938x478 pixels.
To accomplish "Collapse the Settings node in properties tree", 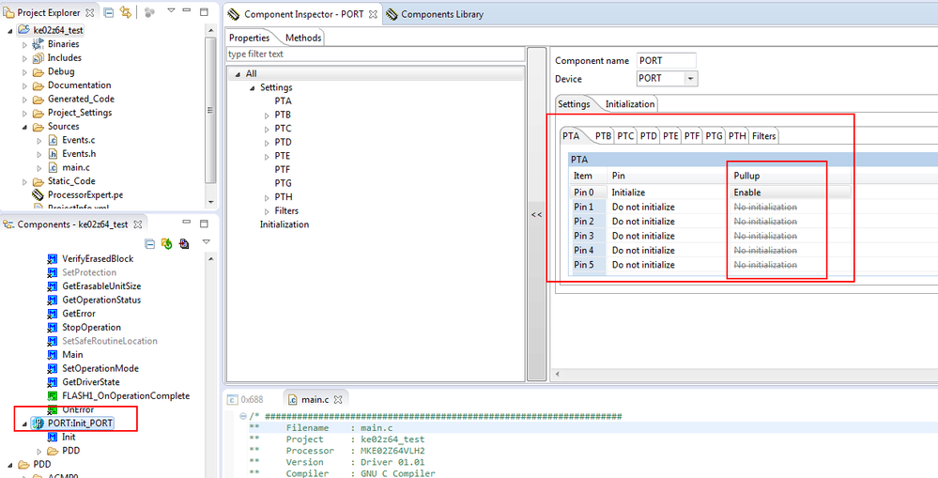I will [252, 88].
